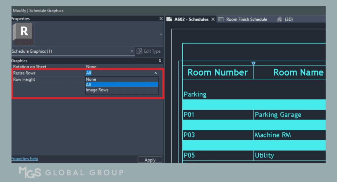Click the column resize triangle grip on schedule

[253, 64]
